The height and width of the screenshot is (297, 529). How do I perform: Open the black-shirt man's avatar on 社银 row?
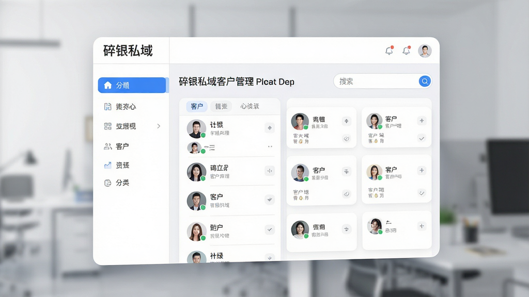click(196, 128)
